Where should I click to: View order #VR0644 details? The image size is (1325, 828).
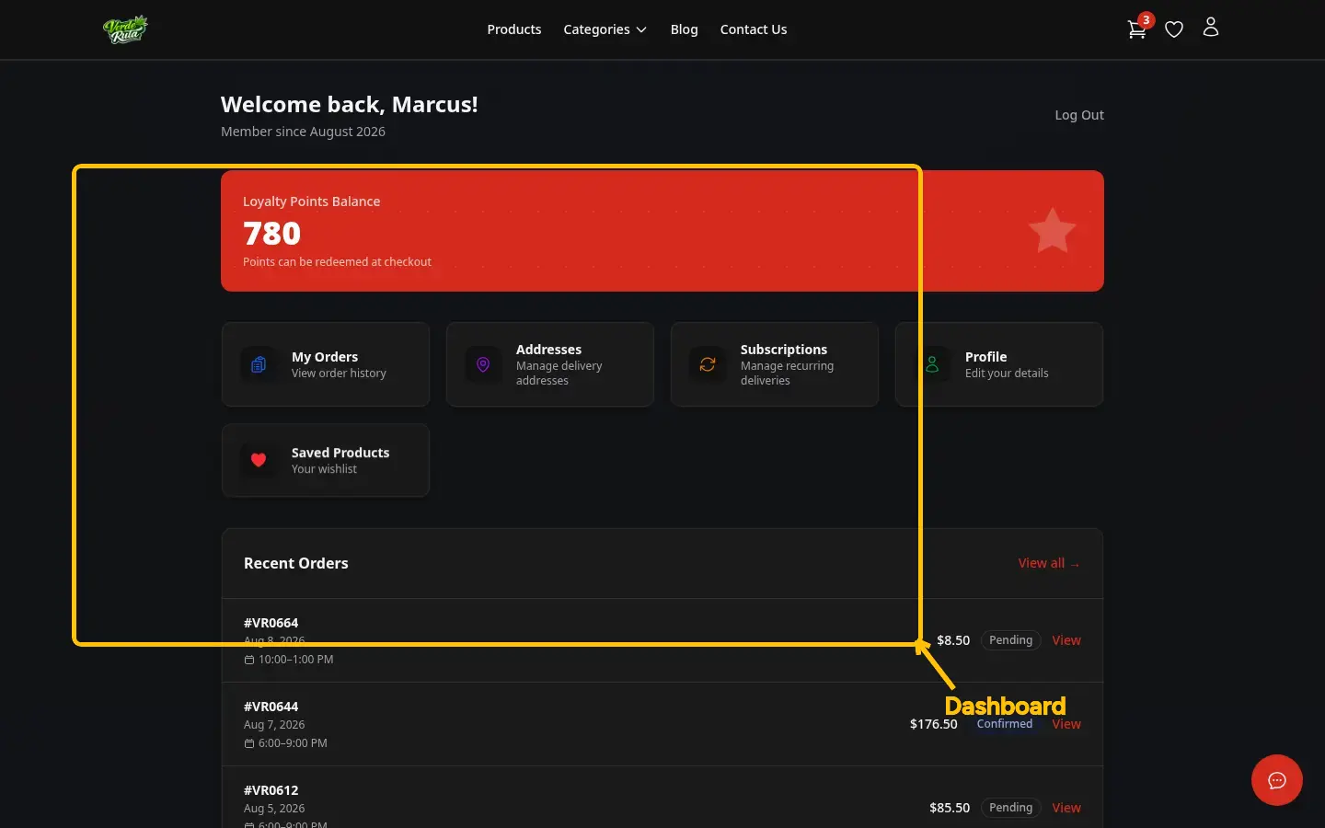(x=1066, y=724)
